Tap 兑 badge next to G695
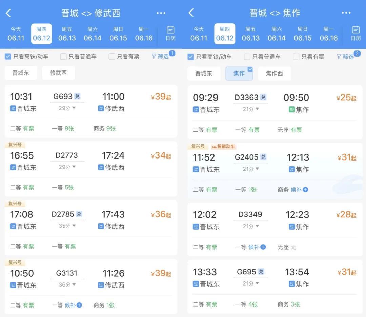 click(261, 271)
